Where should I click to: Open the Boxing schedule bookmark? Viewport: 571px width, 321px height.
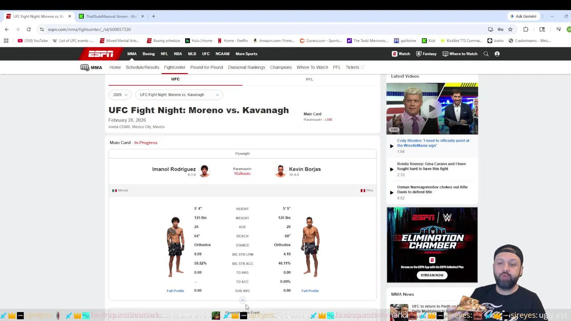[x=163, y=41]
